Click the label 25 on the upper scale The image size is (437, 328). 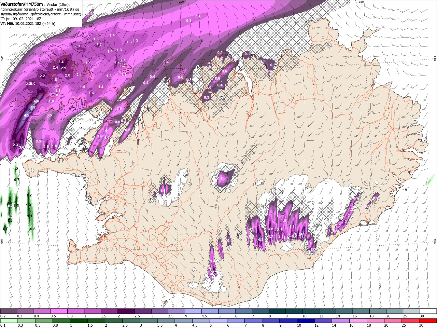click(405, 316)
